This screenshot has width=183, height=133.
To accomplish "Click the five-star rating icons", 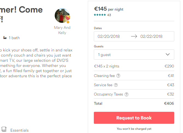I will 100,15.
